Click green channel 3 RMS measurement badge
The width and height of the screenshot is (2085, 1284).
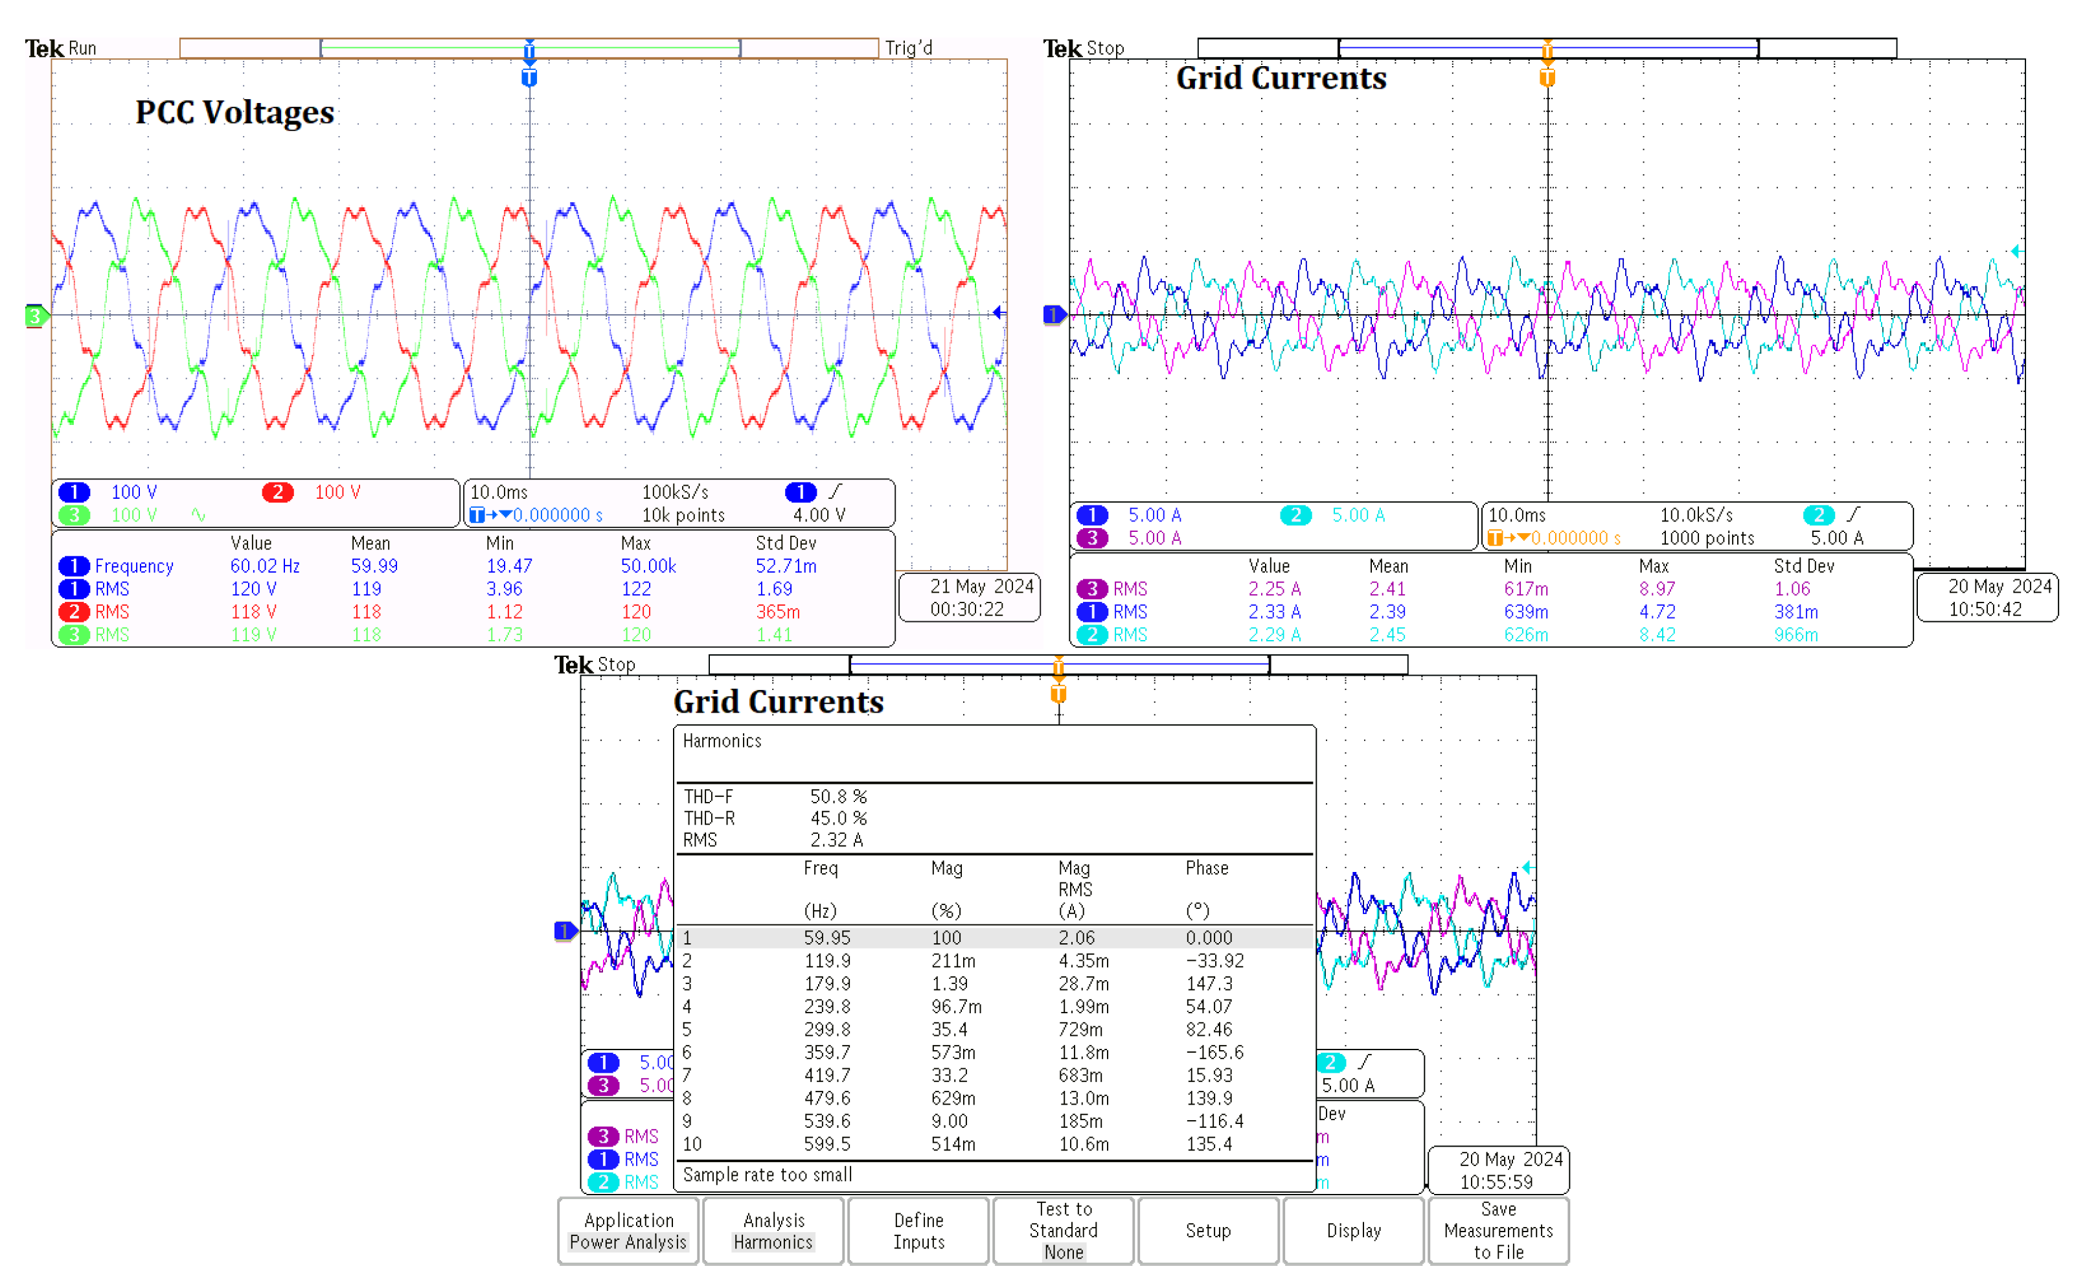(x=74, y=634)
